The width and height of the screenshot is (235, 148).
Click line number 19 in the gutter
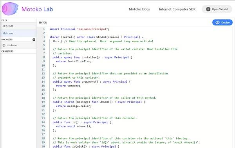point(43,102)
